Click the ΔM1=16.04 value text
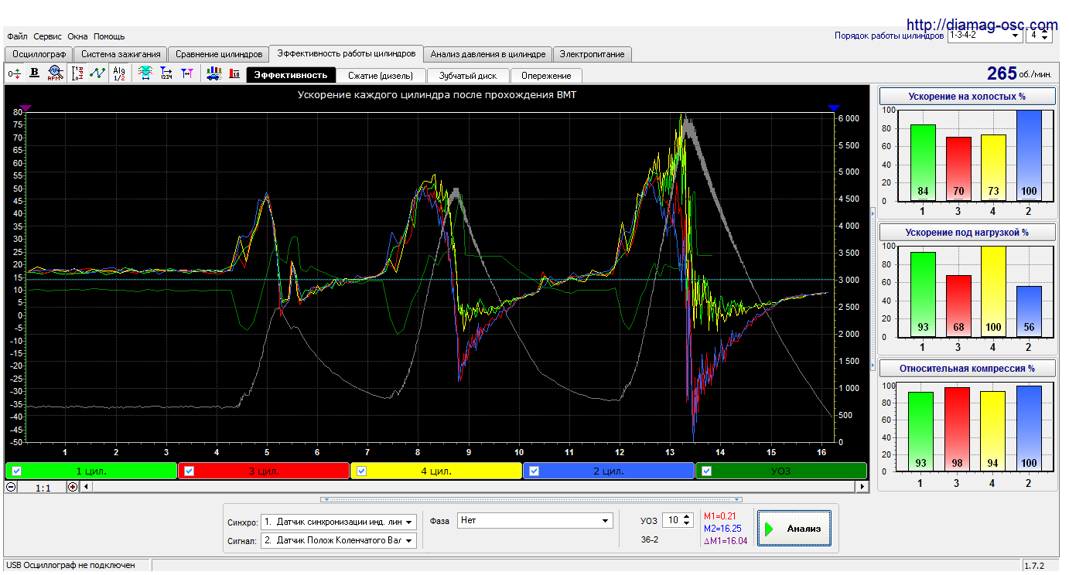Screen dimensions: 1069x575 (726, 541)
